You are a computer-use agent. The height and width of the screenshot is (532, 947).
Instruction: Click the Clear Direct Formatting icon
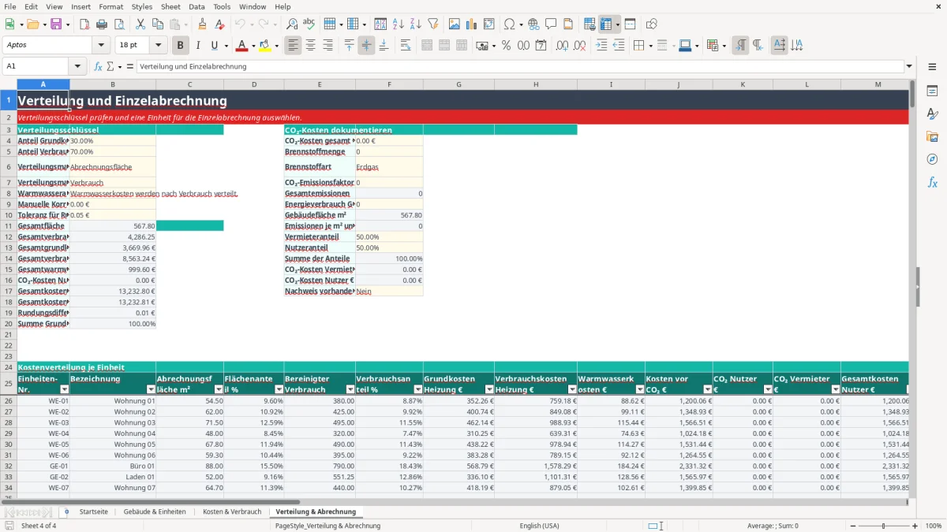pos(219,24)
